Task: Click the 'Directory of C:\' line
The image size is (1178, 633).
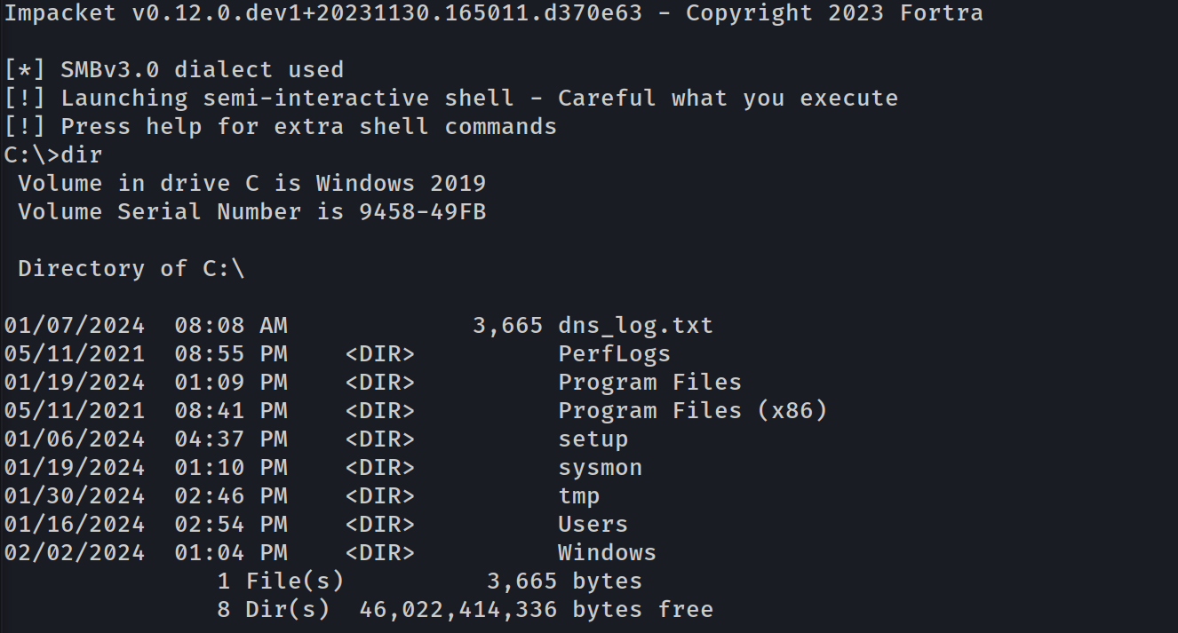Action: click(131, 269)
